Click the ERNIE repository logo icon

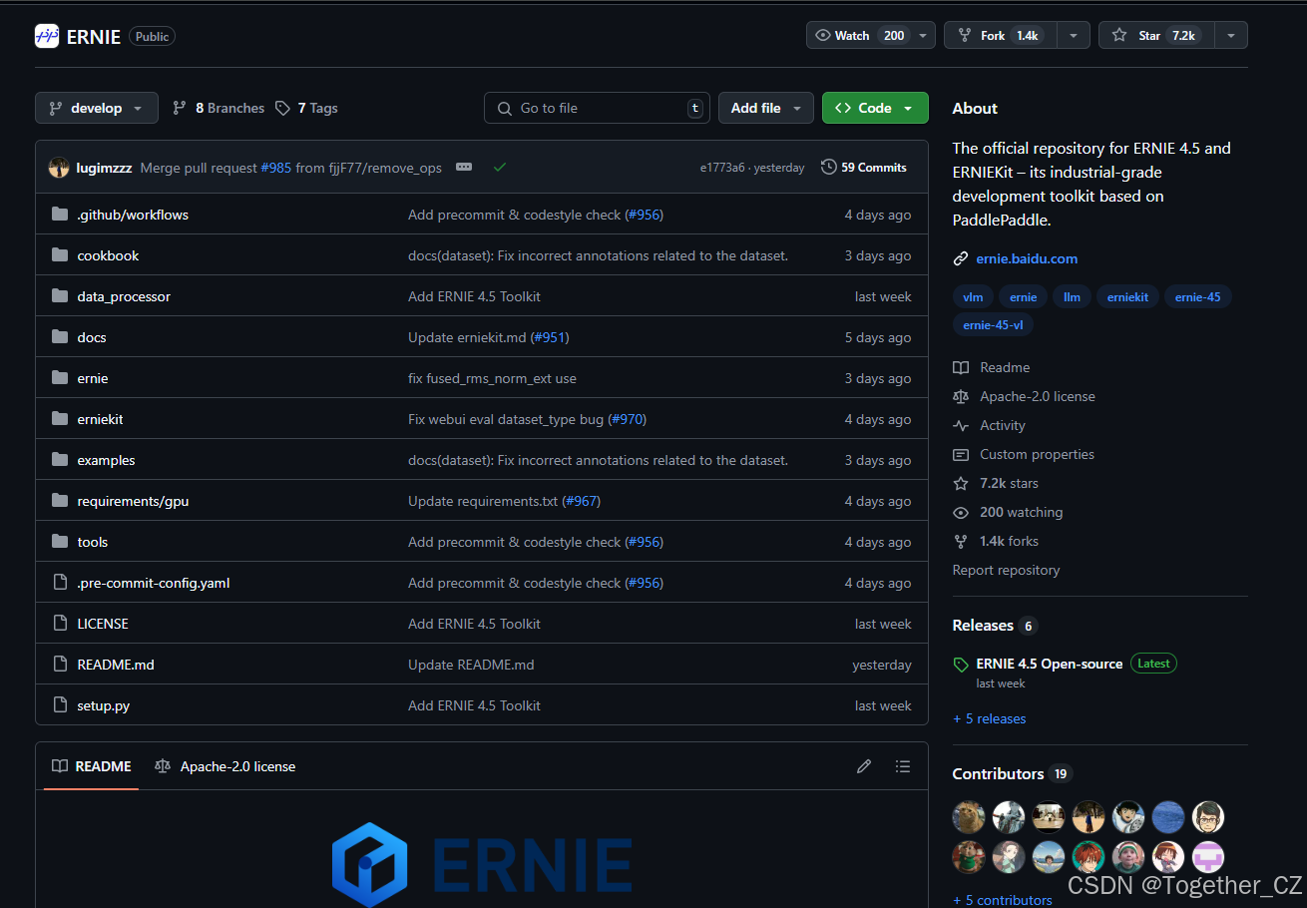tap(47, 36)
